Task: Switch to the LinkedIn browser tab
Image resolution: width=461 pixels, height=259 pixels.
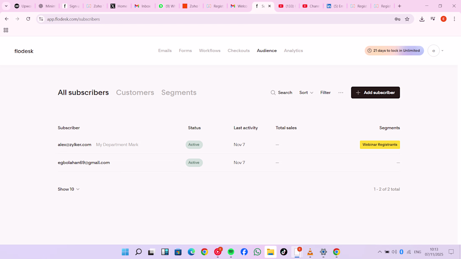Action: [335, 6]
